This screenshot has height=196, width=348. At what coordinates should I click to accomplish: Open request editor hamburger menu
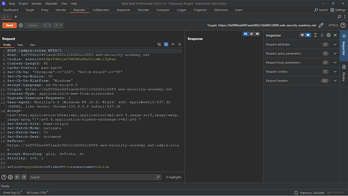pyautogui.click(x=179, y=44)
